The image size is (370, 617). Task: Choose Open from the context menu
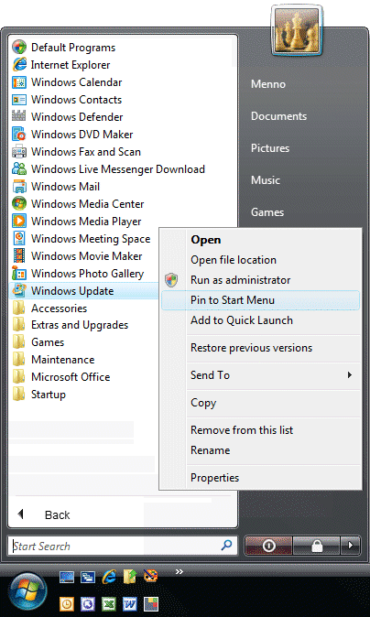260,240
